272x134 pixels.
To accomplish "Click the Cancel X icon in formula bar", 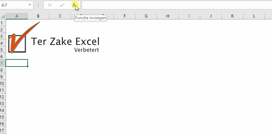I will pyautogui.click(x=50, y=5).
